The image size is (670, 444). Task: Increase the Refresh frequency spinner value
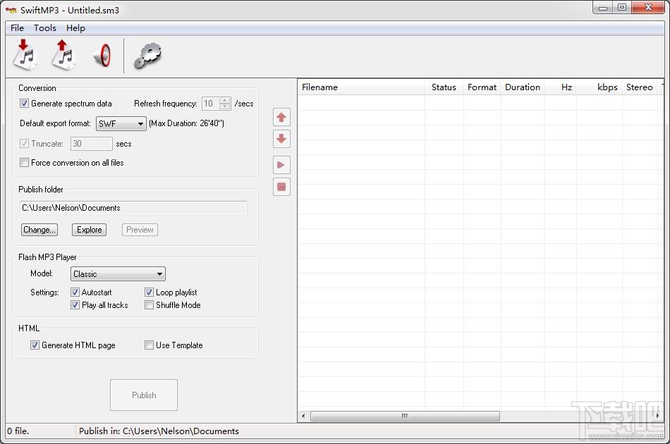pyautogui.click(x=225, y=100)
